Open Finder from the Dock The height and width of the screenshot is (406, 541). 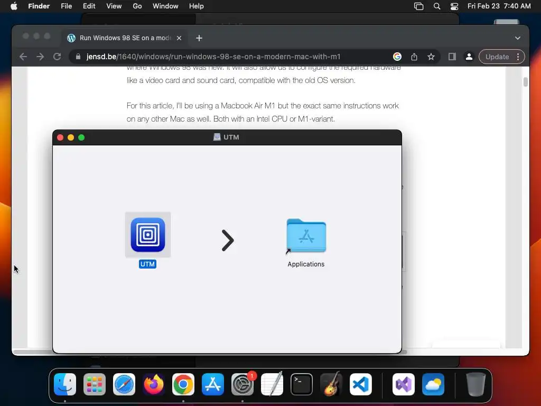coord(65,384)
